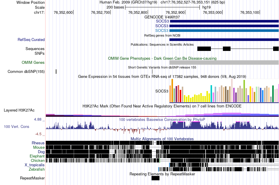This screenshot has height=185, width=279.
Task: Click the OMIM Gene Phenotypes title
Action: 162,58
